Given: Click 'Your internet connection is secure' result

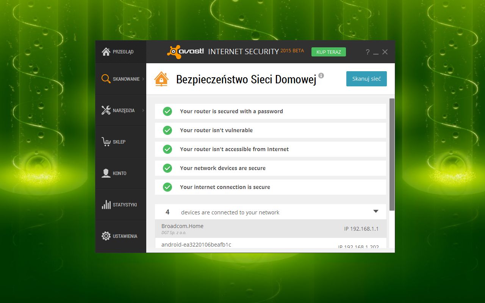Looking at the screenshot, I should [x=225, y=187].
